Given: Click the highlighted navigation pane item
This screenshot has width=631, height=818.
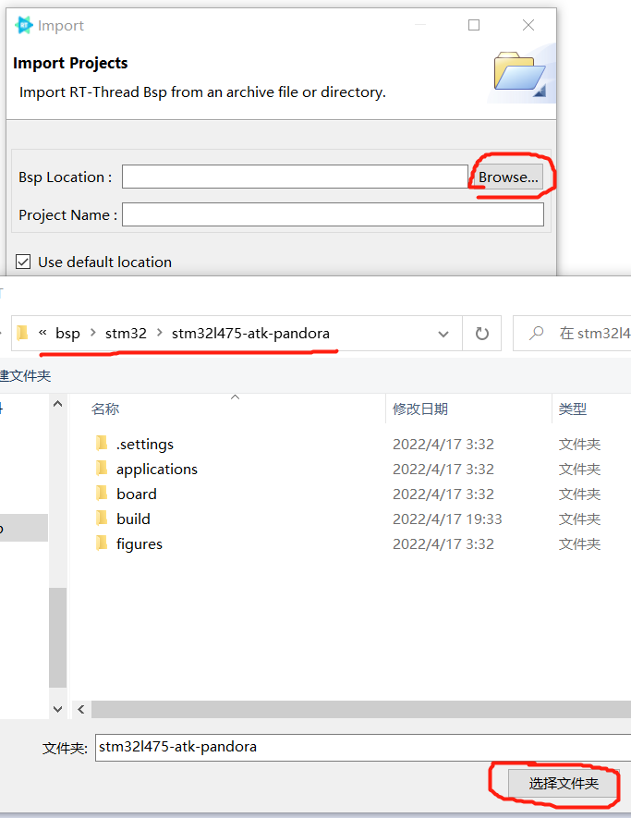Looking at the screenshot, I should coord(24,528).
